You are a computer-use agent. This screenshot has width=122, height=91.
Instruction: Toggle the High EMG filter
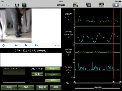coord(53,69)
